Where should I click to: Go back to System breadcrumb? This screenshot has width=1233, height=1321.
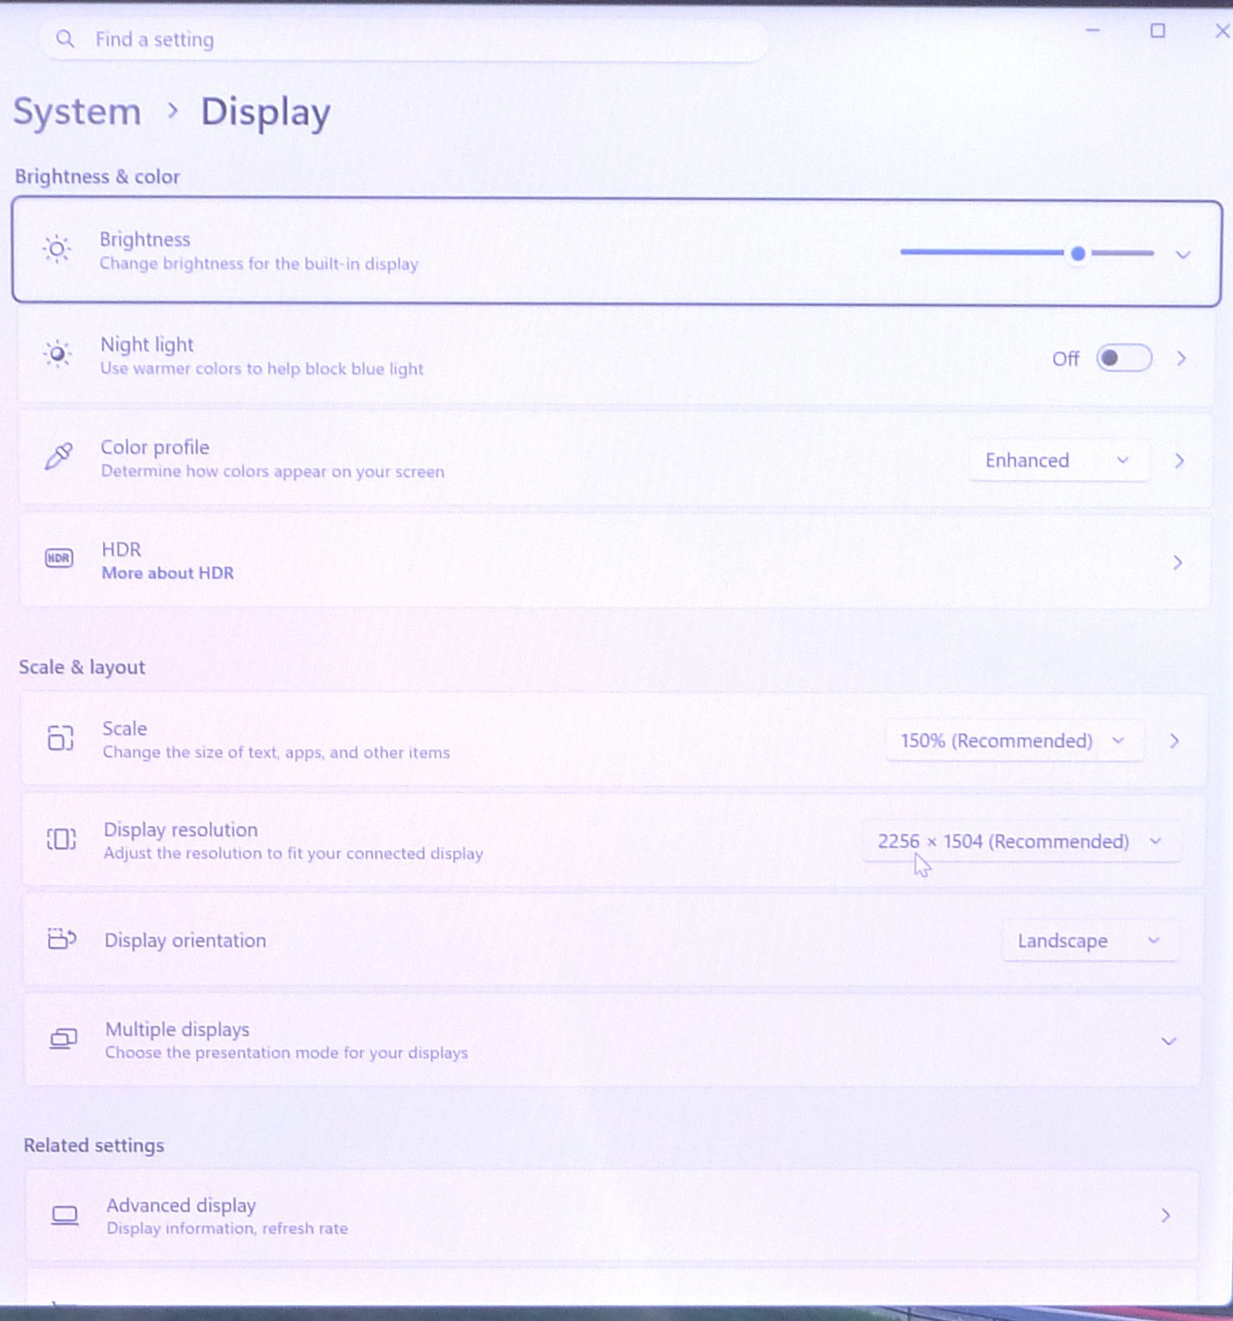[77, 112]
